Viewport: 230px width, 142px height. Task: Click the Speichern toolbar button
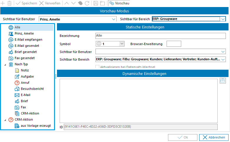(26, 3)
